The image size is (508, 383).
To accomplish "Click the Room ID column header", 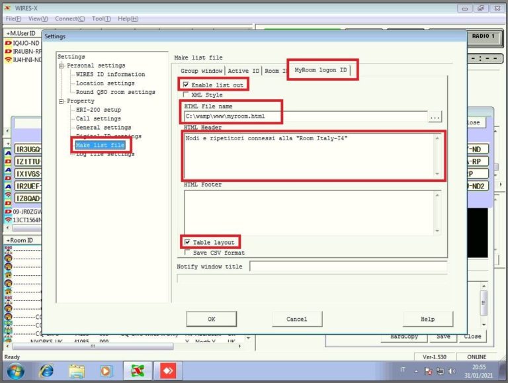I will pos(22,240).
